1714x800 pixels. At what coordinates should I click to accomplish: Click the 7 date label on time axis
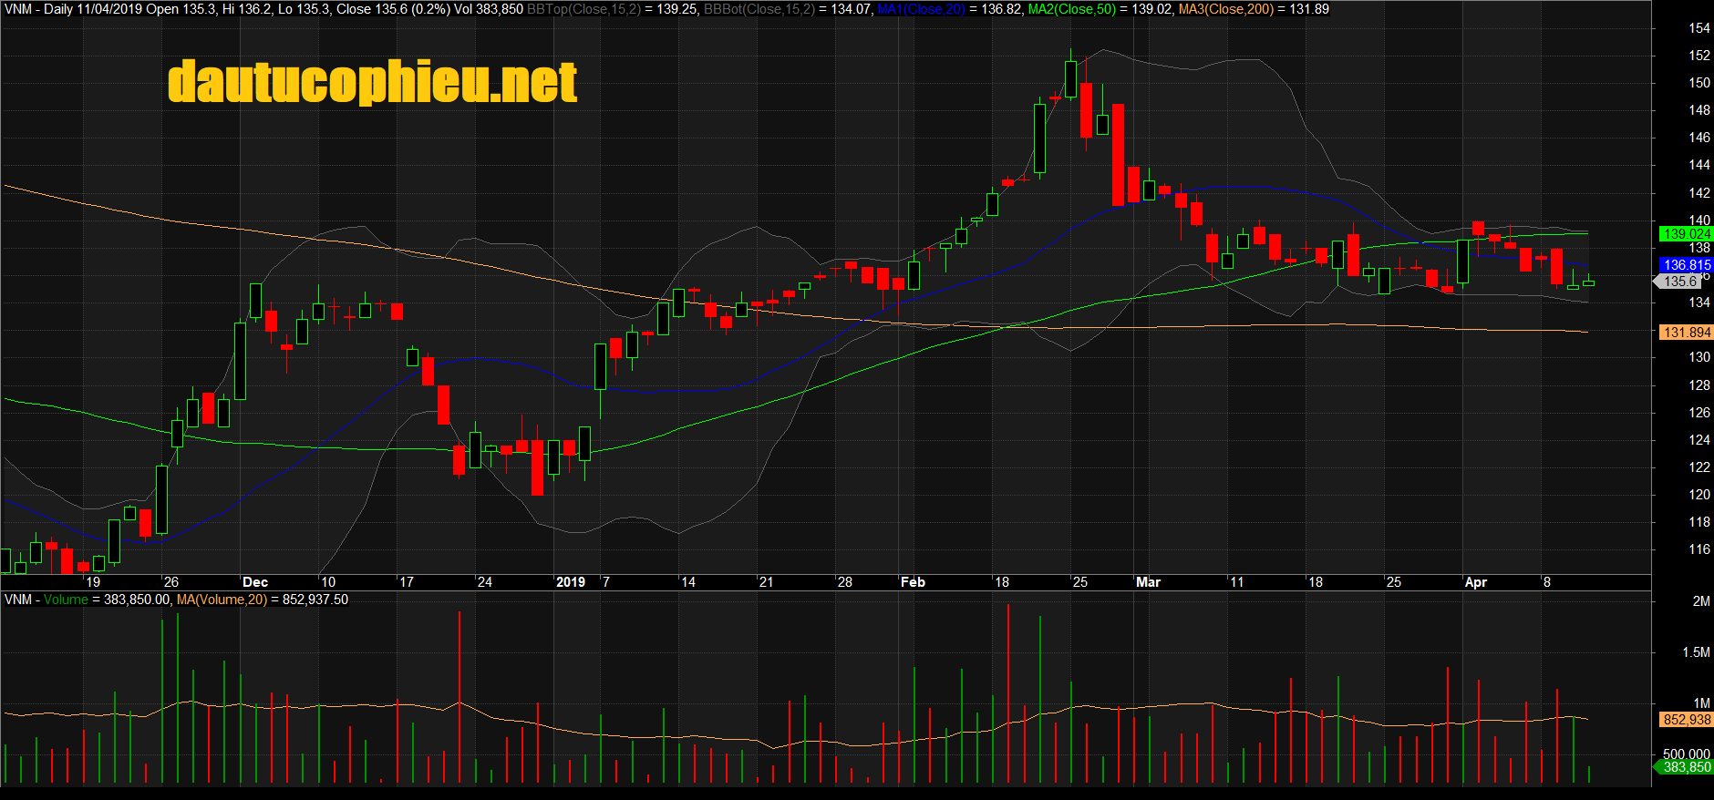coord(606,582)
